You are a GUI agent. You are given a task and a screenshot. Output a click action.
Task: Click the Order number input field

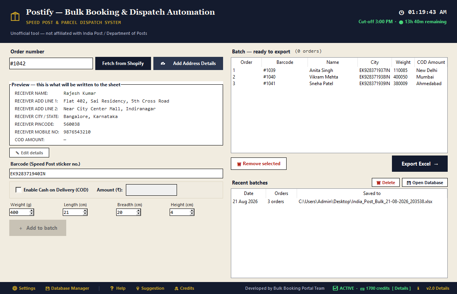point(51,63)
